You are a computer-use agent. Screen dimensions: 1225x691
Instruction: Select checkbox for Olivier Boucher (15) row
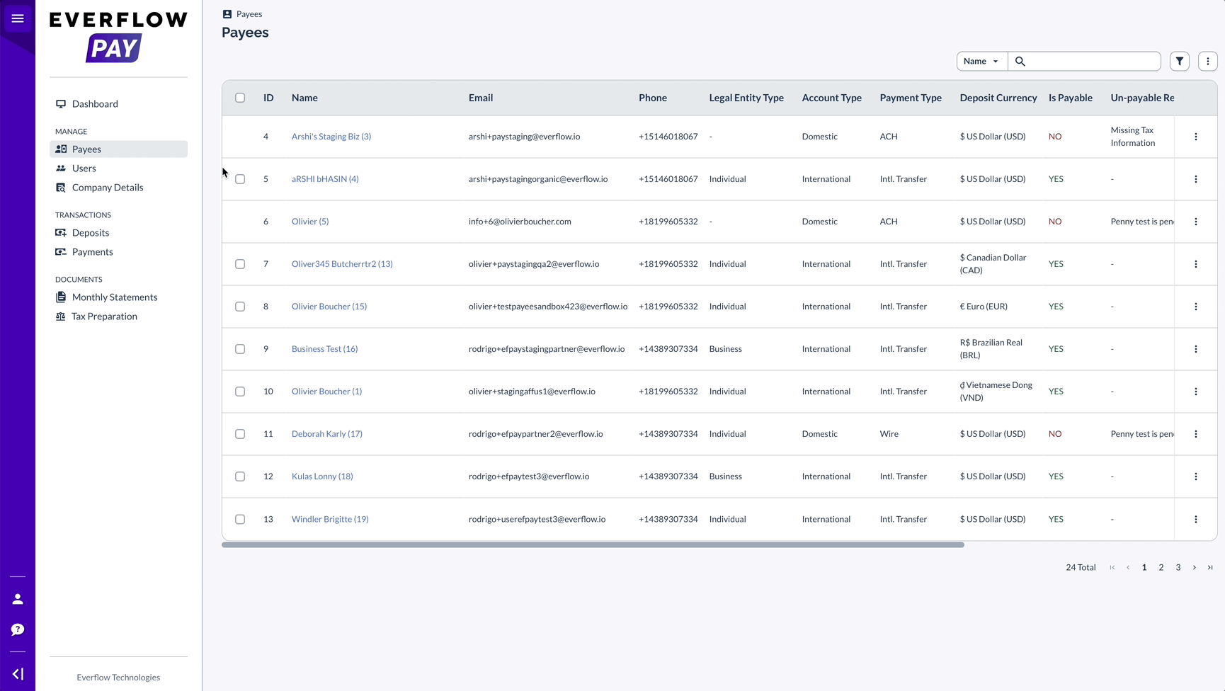click(240, 307)
